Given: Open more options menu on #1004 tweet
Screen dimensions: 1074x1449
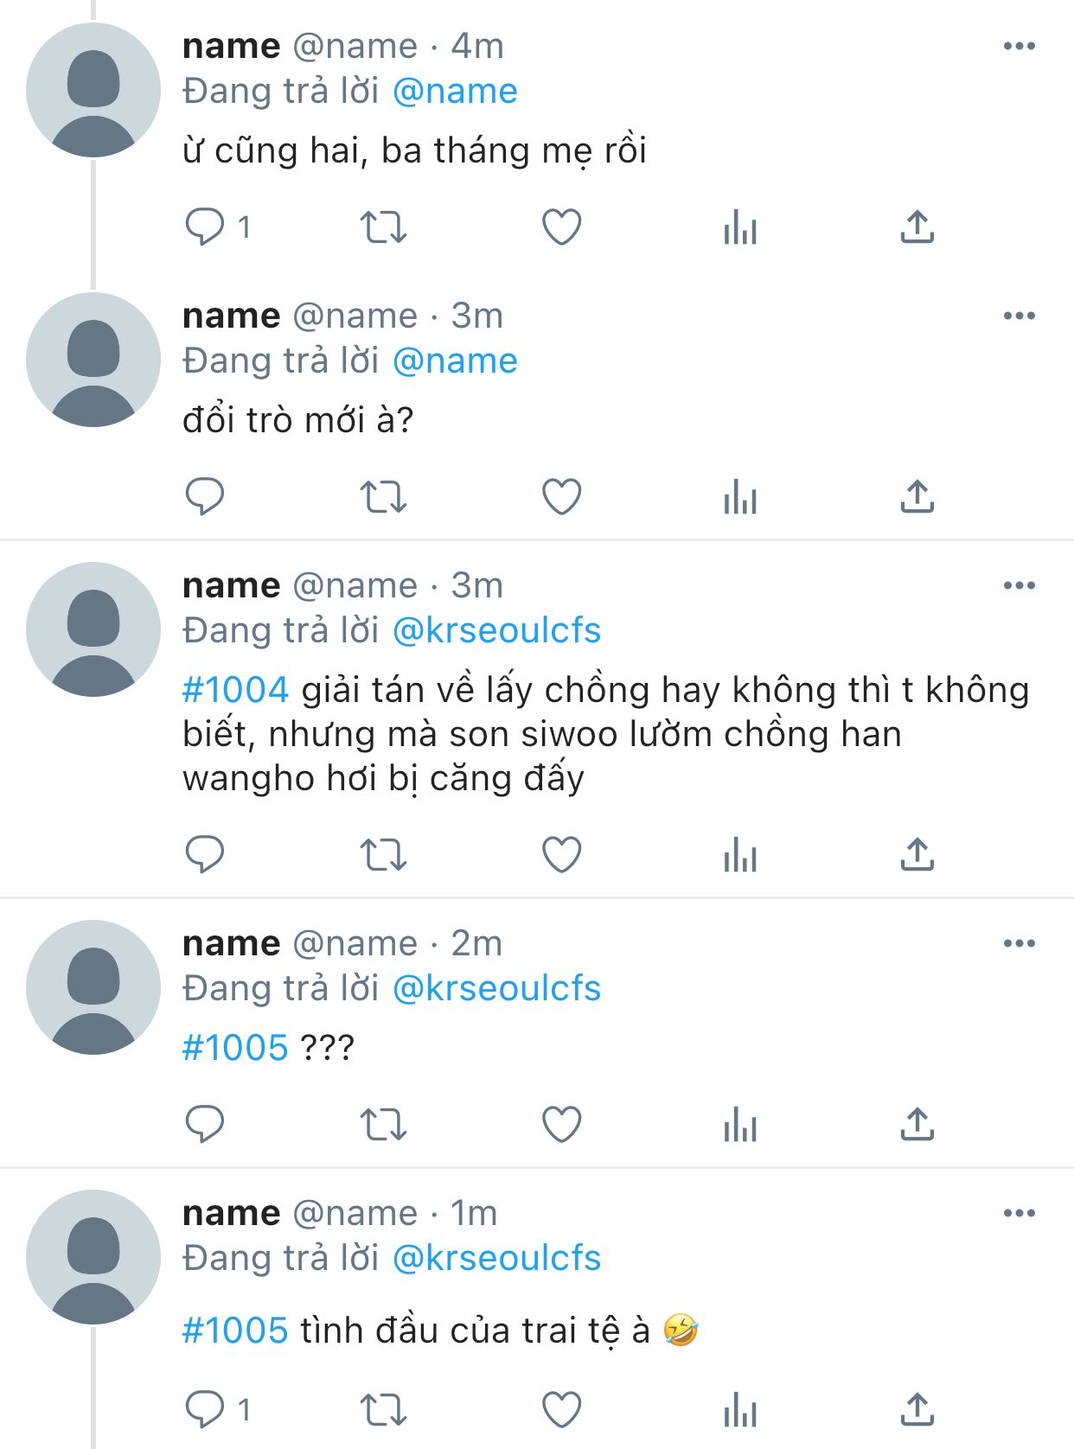Looking at the screenshot, I should (1020, 585).
